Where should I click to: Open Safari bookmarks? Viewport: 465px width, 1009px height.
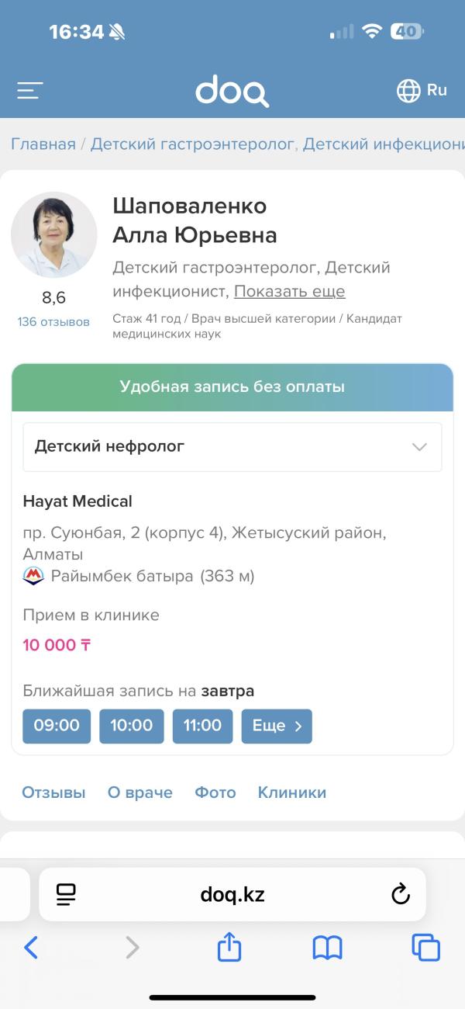(327, 947)
